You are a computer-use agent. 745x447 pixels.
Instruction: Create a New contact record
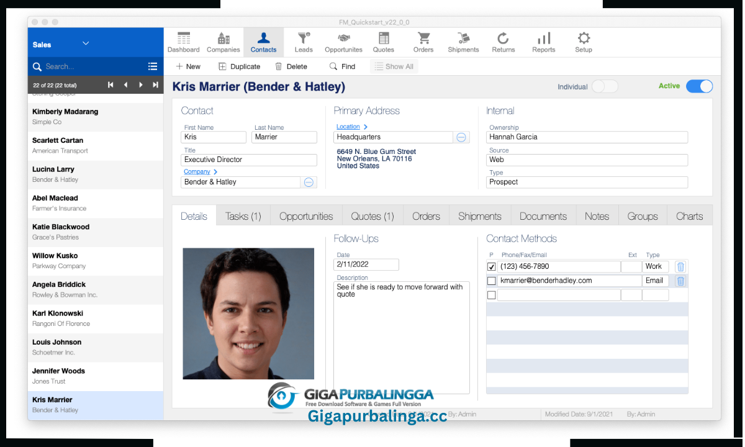click(188, 66)
